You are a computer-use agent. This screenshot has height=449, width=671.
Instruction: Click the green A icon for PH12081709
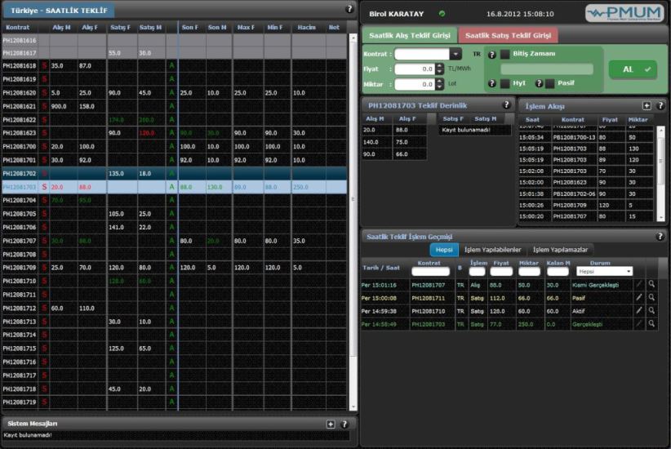click(171, 267)
